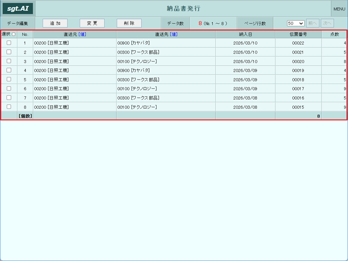348x261 pixels.
Task: Select the row with slip number 00022
Action: tap(174, 43)
